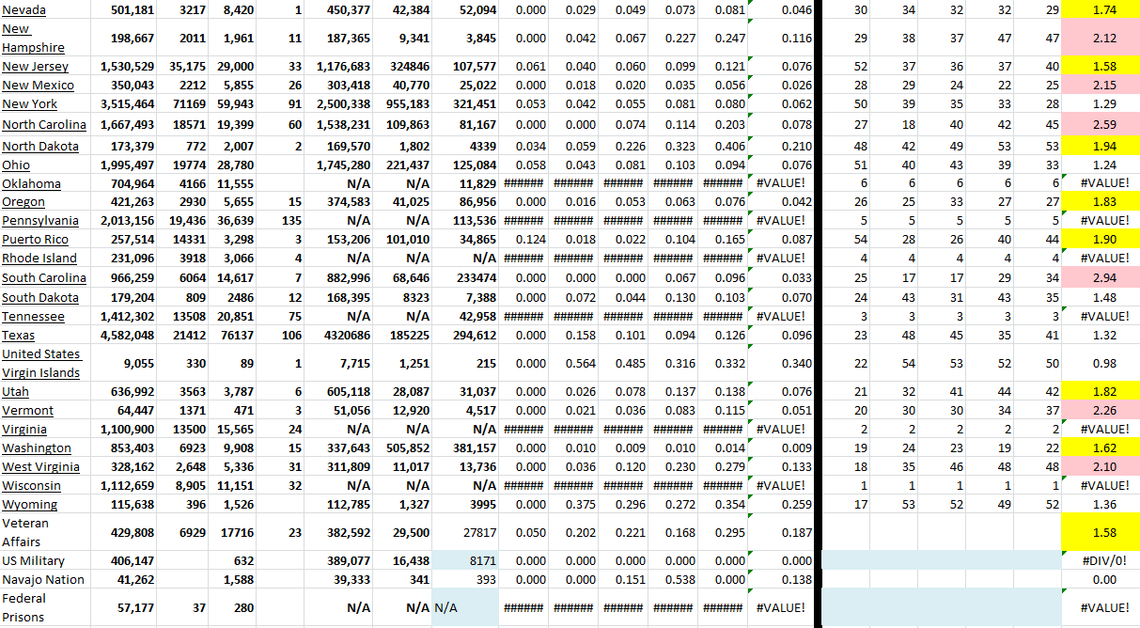Click the Texas hyperlink
The width and height of the screenshot is (1140, 628).
click(x=18, y=336)
